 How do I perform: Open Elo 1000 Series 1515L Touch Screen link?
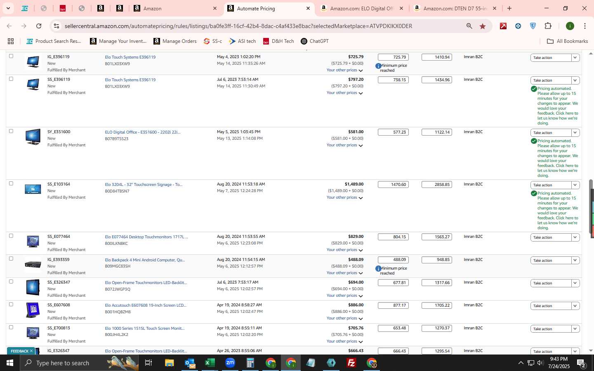coord(144,329)
